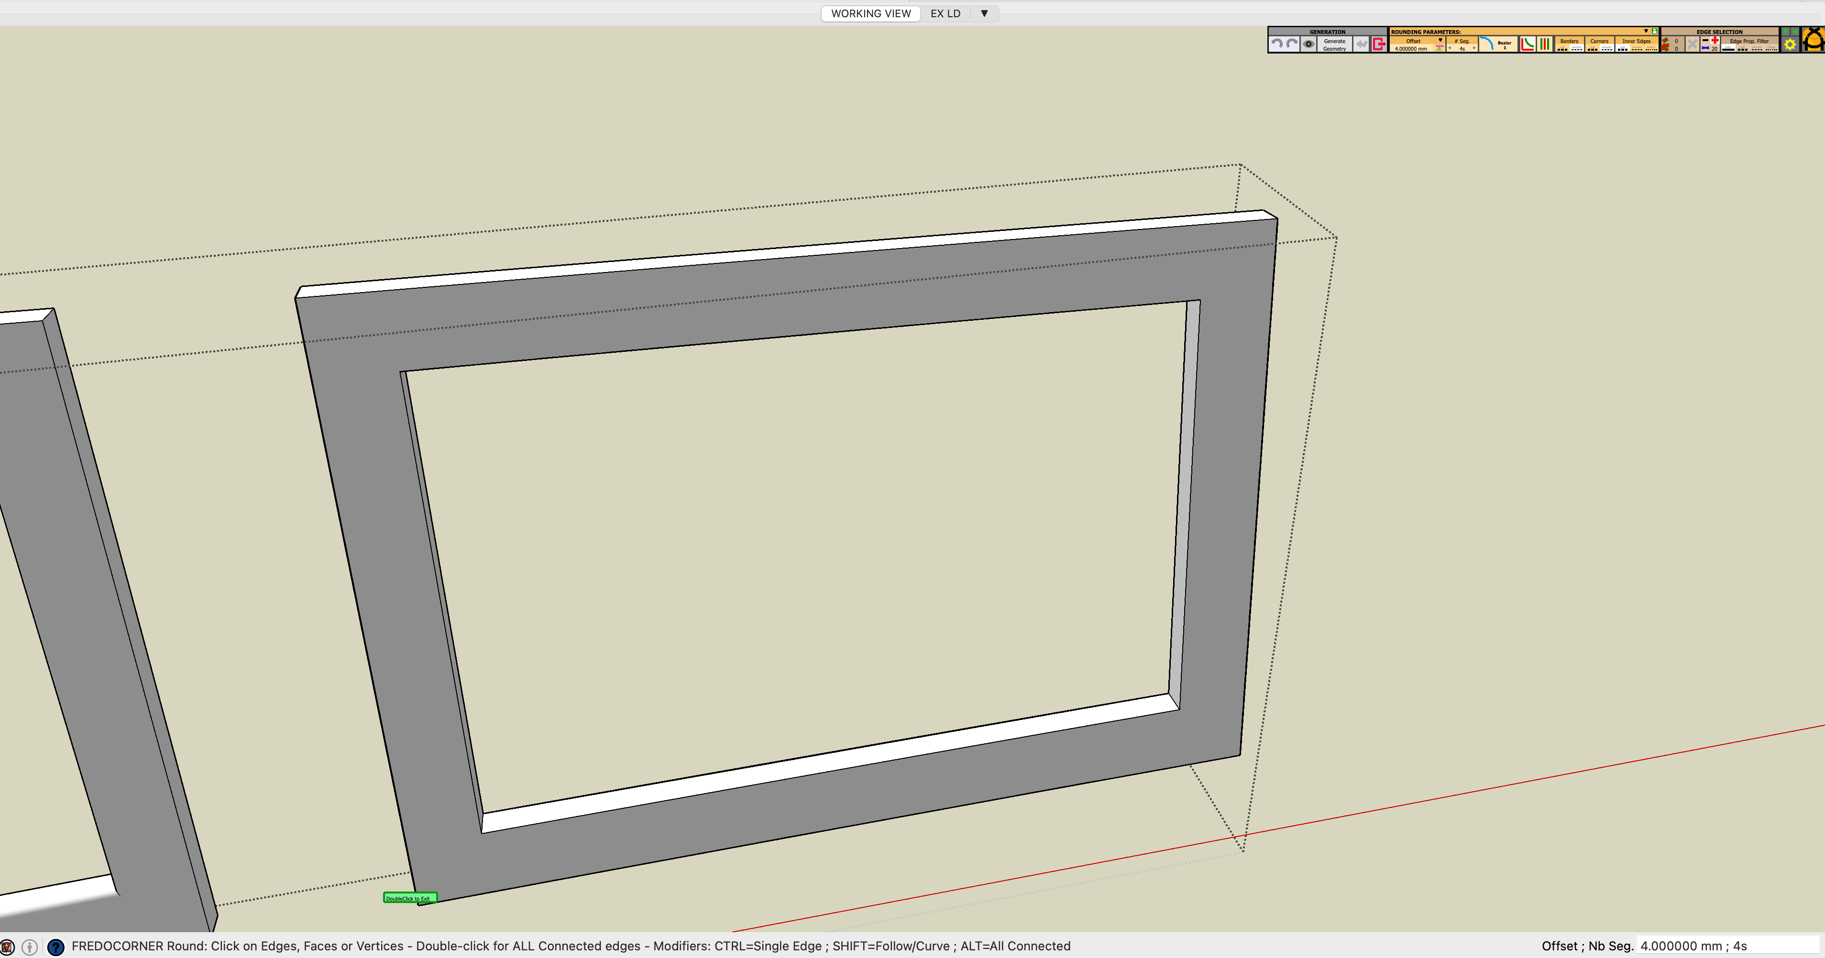Screen dimensions: 1825x958
Task: Open the Offset mode dropdown arrow
Action: [x=1440, y=40]
